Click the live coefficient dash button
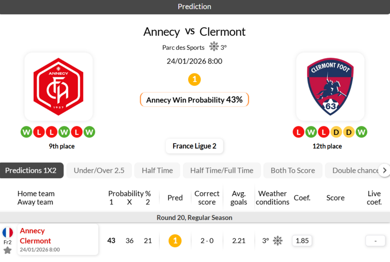390x262 pixels. [376, 241]
